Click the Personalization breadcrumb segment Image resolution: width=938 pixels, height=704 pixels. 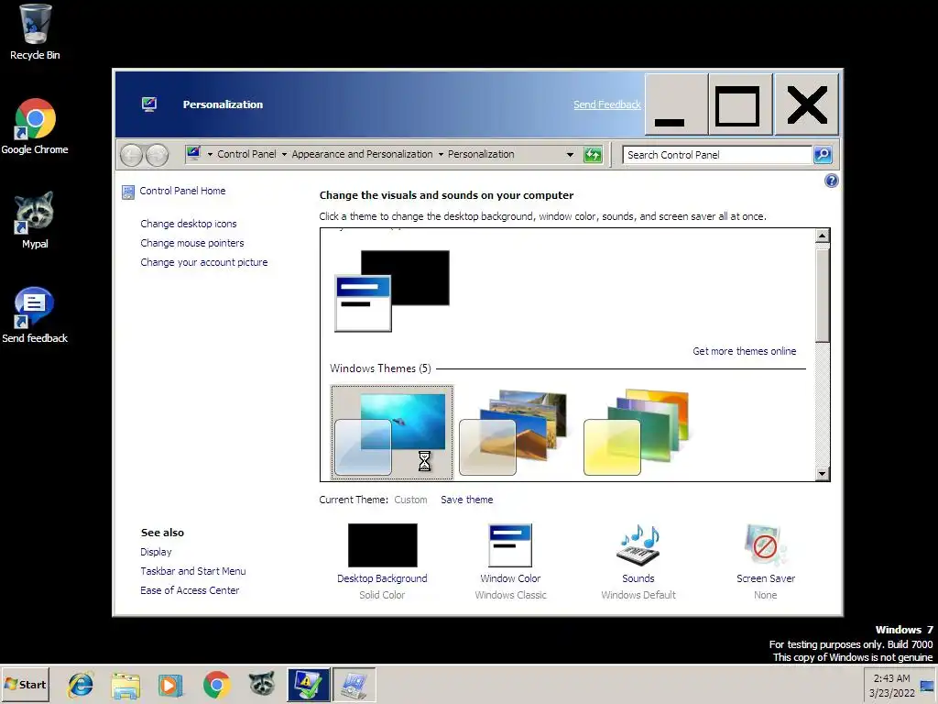click(481, 154)
